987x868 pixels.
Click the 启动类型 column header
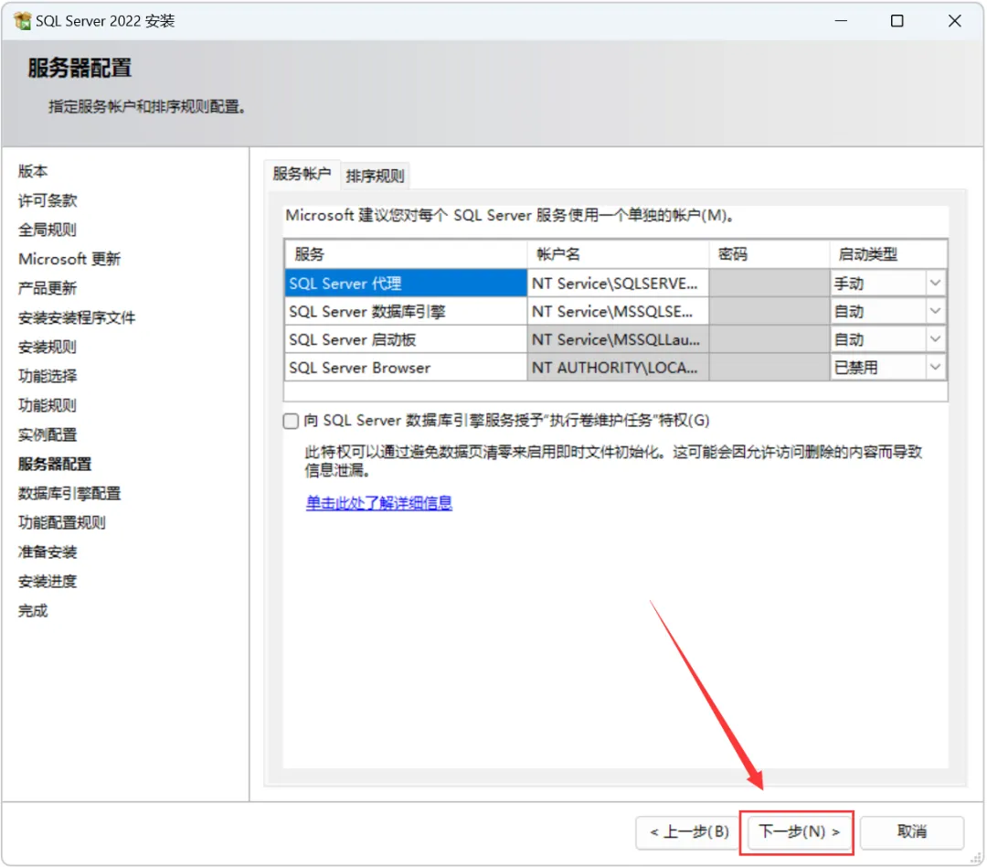[x=887, y=254]
